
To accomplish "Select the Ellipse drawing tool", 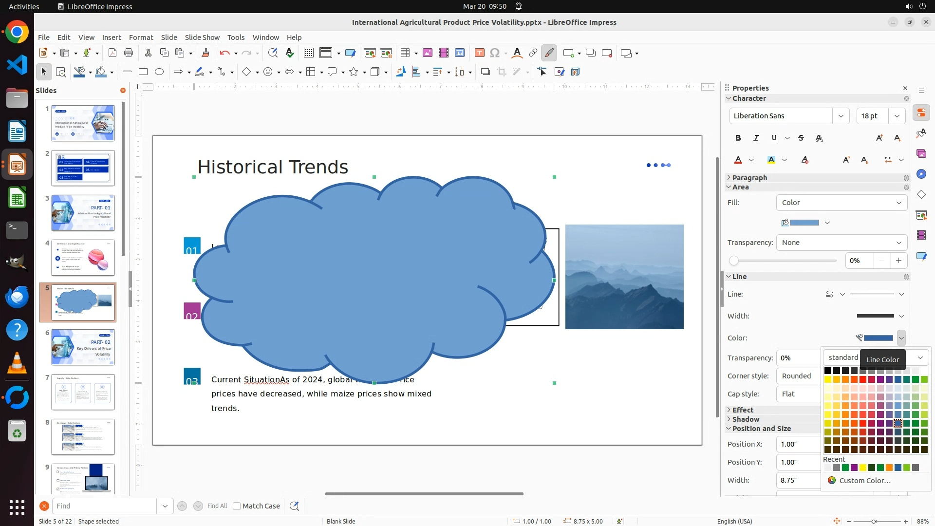I will 159,72.
